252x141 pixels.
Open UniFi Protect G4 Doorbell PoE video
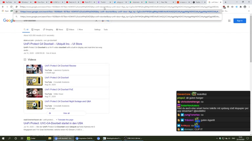pos(59,89)
